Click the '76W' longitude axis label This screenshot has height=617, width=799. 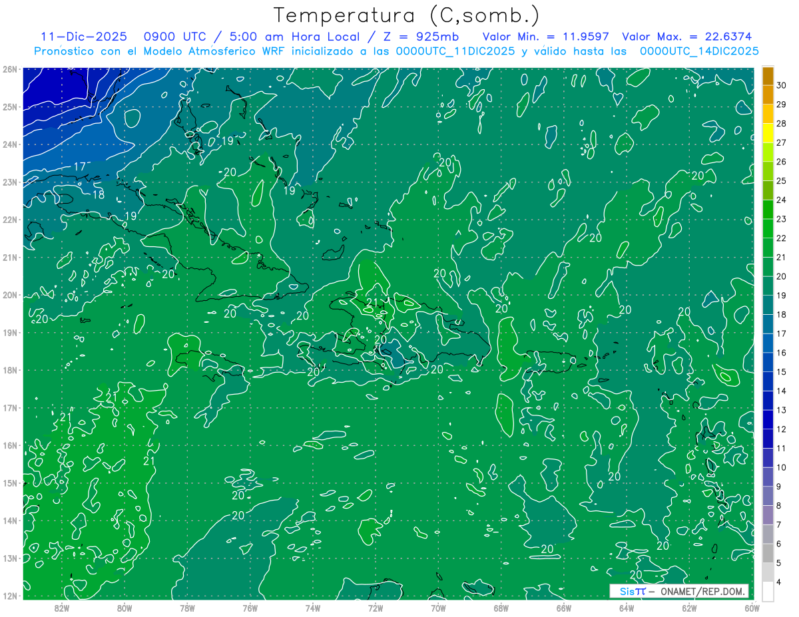[x=250, y=608]
